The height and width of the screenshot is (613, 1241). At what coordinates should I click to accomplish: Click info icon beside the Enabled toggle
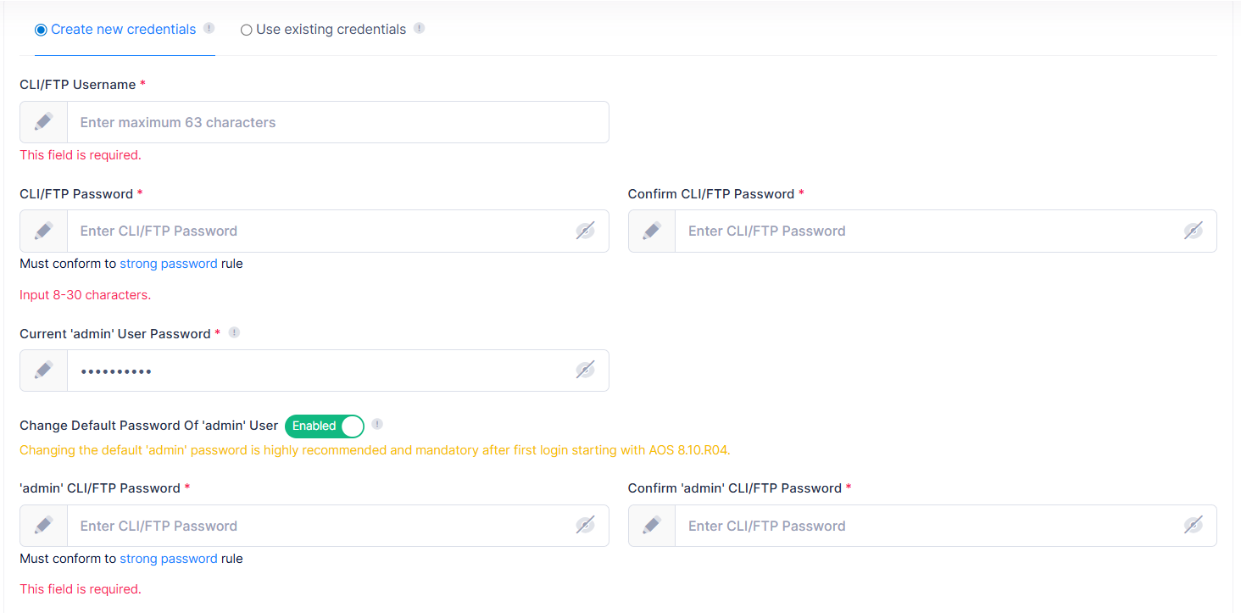(377, 424)
